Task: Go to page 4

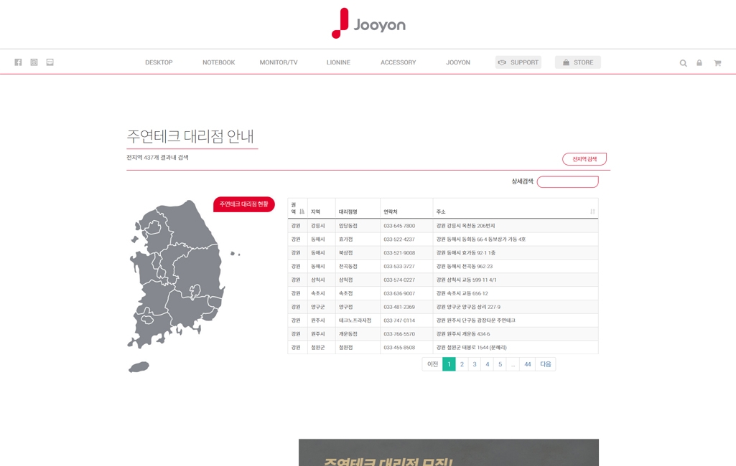Action: point(488,364)
